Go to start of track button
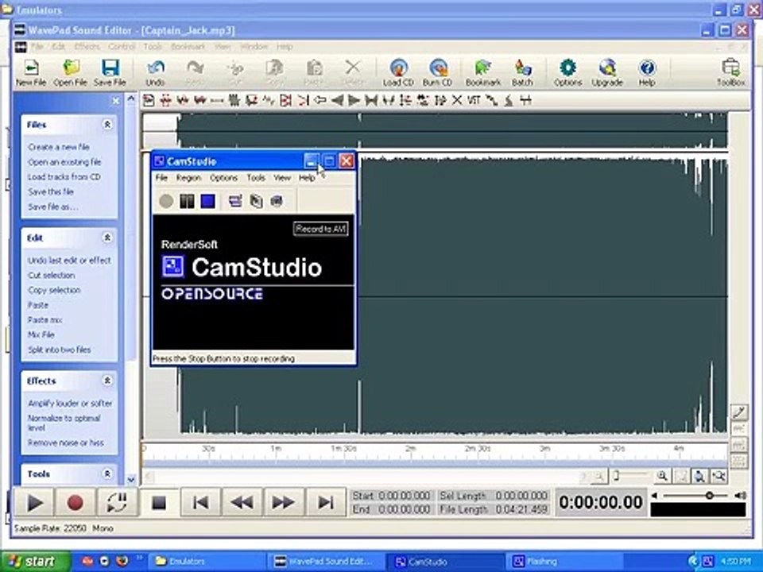Screen dimensions: 763x572 (200, 502)
